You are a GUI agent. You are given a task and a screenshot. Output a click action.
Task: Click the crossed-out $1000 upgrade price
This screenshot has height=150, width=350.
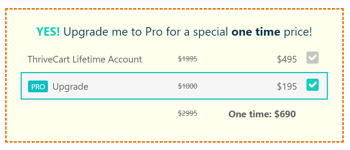188,86
